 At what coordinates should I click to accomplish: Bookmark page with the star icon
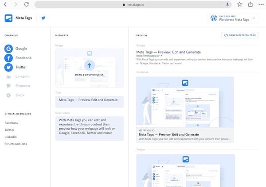(239, 4)
